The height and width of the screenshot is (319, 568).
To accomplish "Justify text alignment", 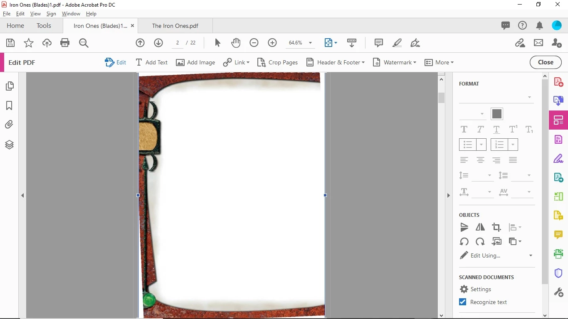I will point(513,160).
